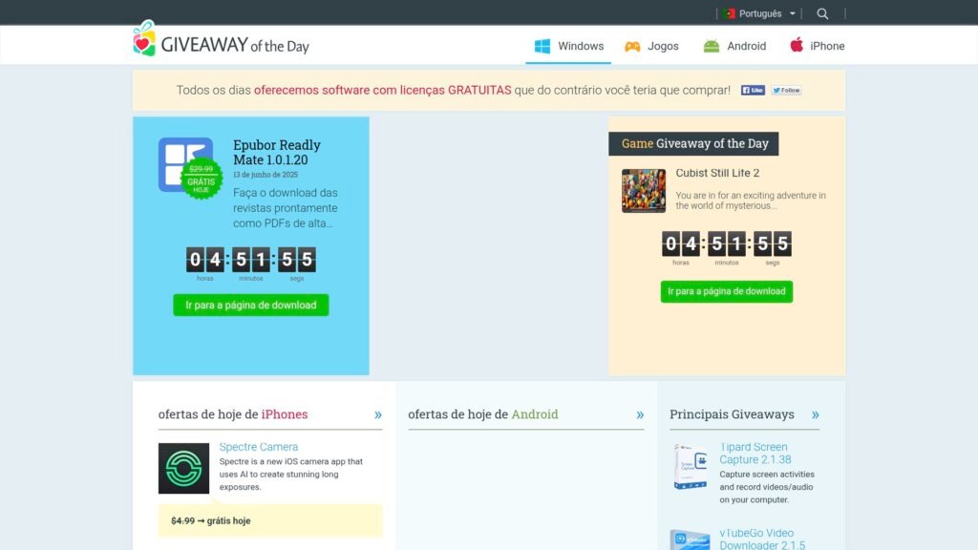The height and width of the screenshot is (550, 978).
Task: Click the Twitter Follow button
Action: [787, 91]
